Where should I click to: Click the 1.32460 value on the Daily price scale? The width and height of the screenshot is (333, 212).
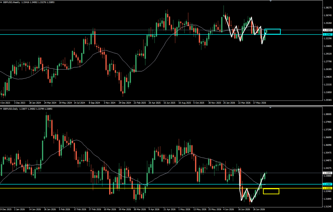tap(328, 192)
